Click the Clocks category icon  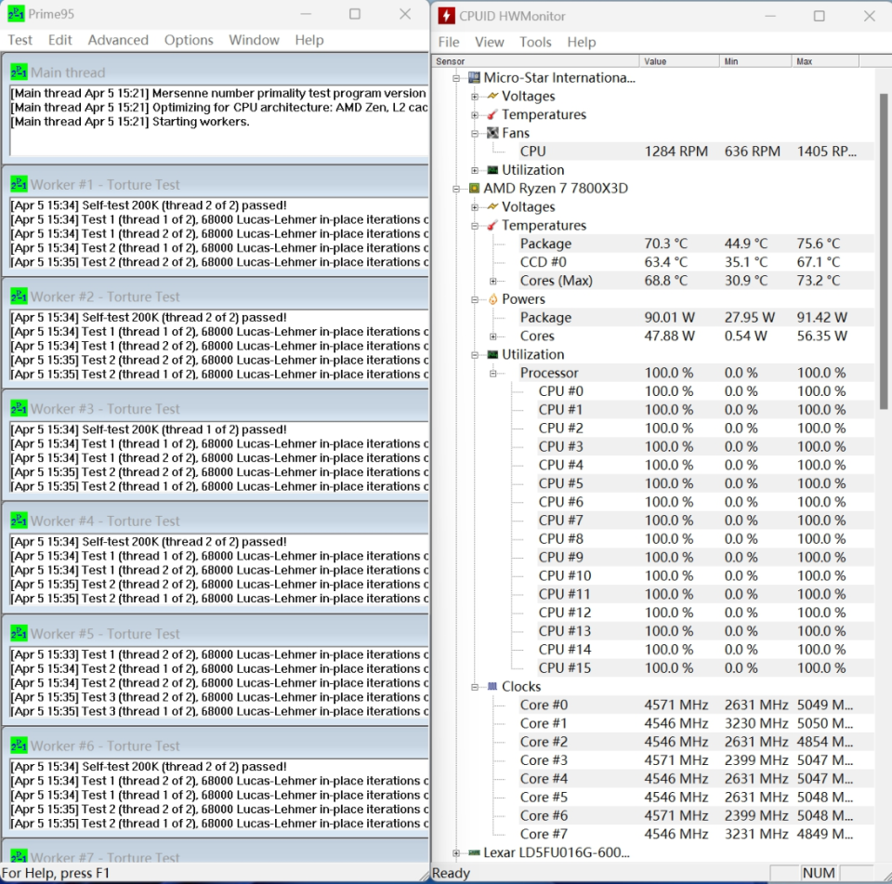coord(492,687)
